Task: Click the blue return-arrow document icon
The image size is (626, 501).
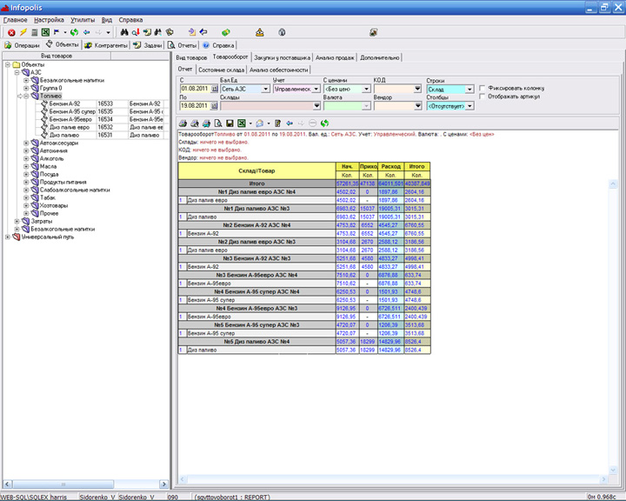Action: (203, 32)
